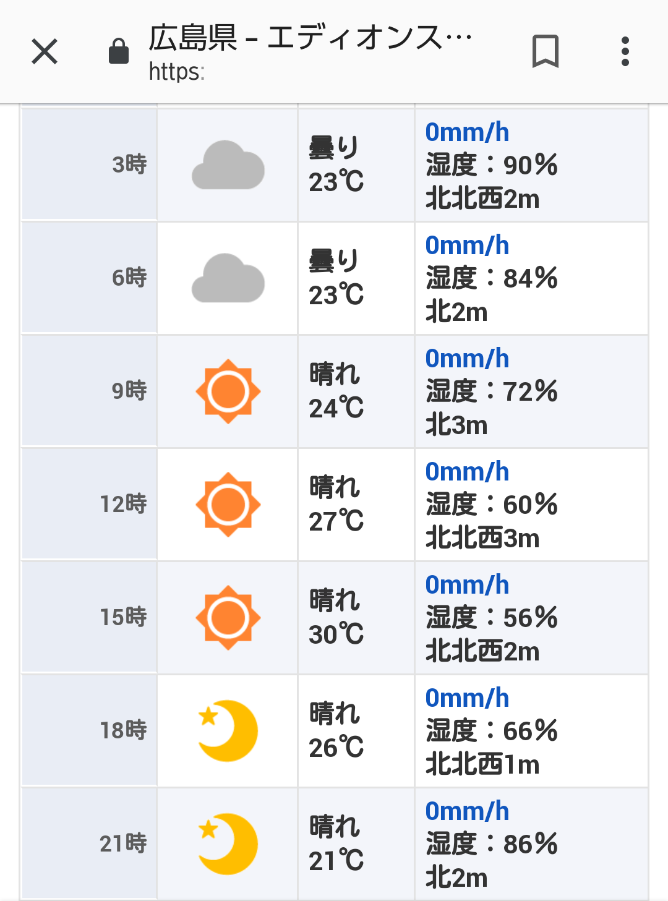Screen dimensions: 668x901
Task: Tap the lock security icon
Action: (119, 51)
